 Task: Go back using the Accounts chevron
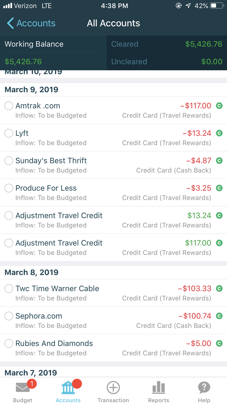point(11,23)
